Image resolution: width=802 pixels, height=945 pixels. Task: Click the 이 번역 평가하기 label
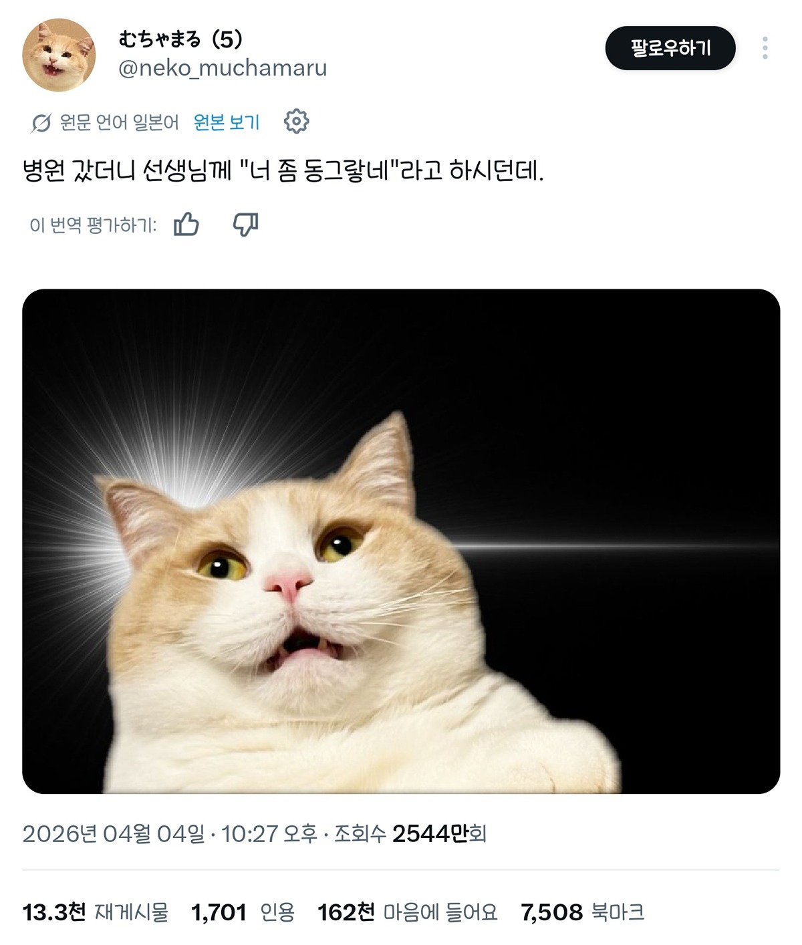pos(93,225)
